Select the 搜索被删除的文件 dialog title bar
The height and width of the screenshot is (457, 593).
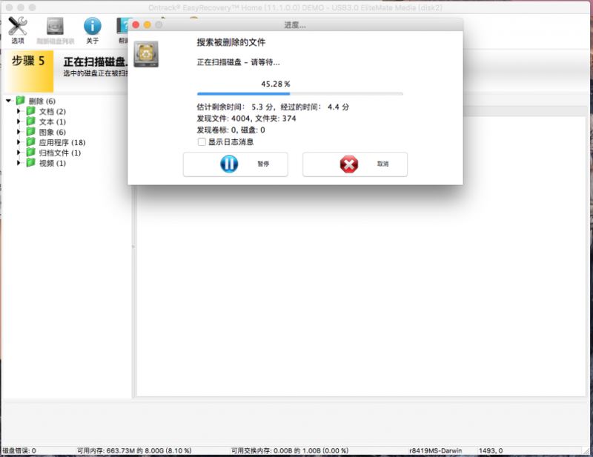[232, 43]
